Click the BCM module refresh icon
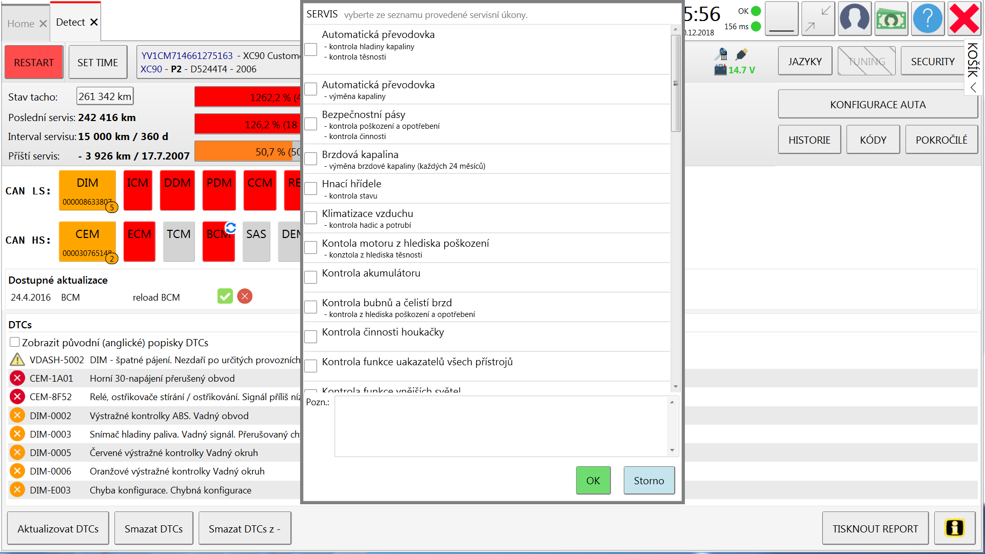 click(231, 227)
